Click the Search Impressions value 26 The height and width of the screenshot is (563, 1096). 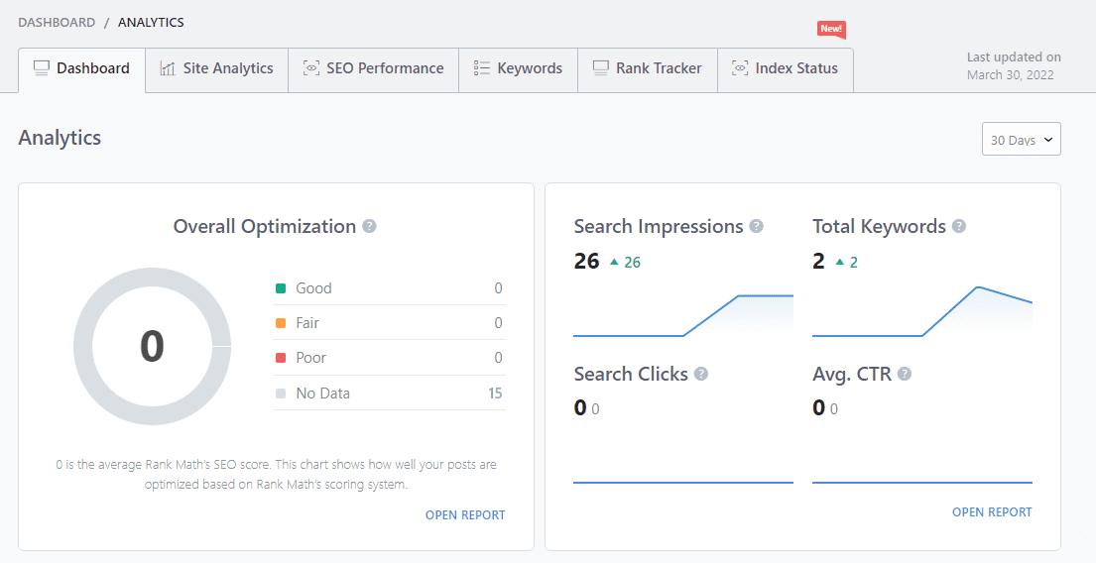(586, 262)
